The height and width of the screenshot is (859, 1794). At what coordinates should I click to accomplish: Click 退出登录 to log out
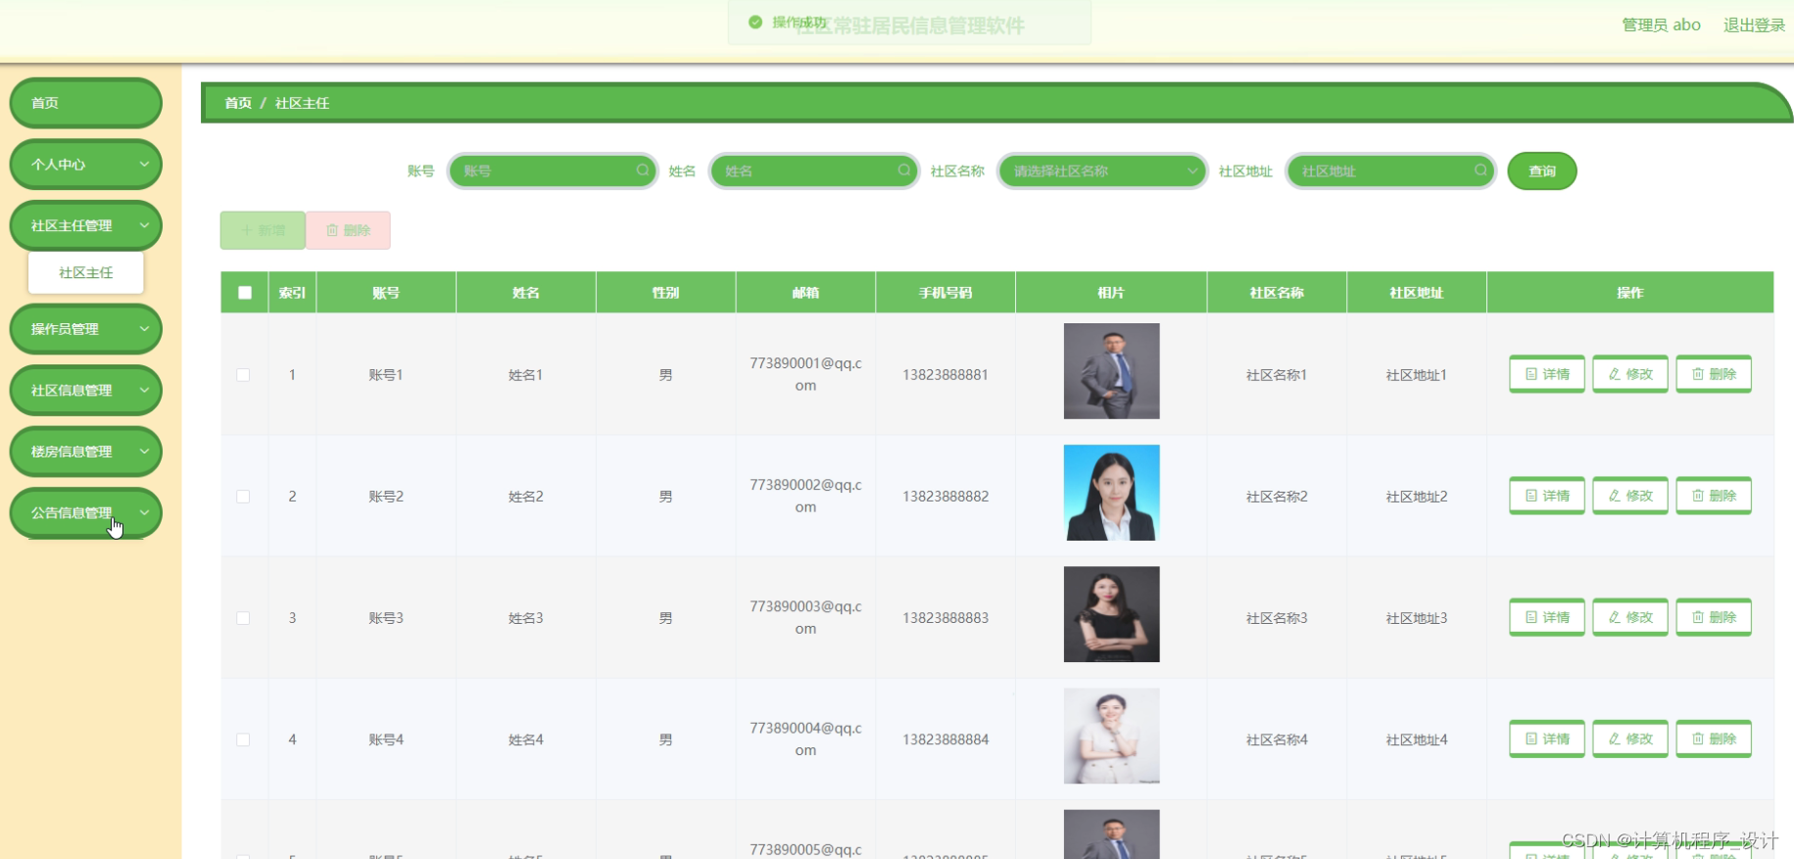pos(1754,25)
